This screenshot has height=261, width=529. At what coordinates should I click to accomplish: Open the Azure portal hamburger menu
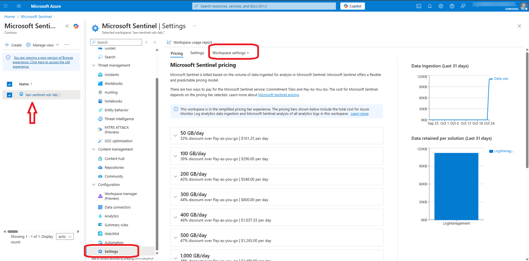[x=19, y=6]
